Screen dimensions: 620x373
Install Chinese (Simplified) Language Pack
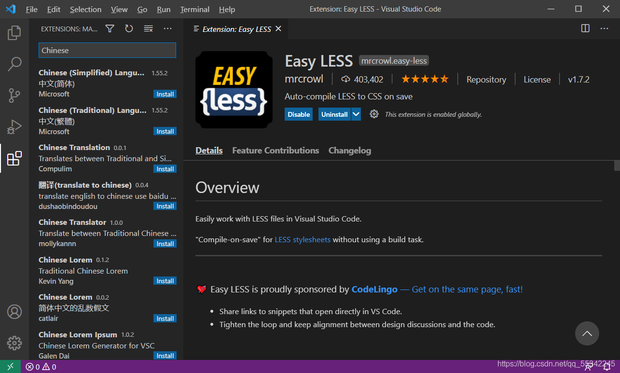[x=165, y=94]
